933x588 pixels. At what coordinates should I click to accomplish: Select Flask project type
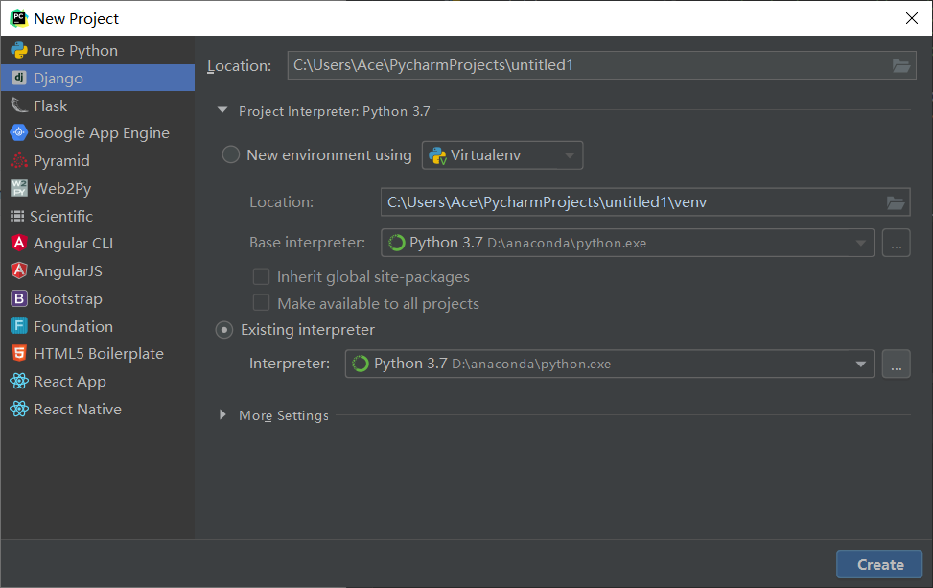98,106
